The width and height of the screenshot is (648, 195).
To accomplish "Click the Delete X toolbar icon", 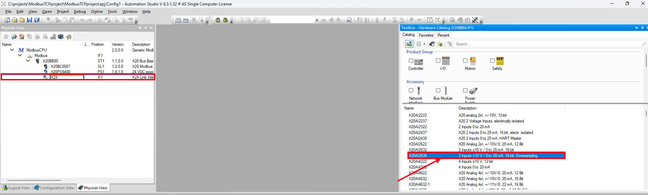I will click(x=100, y=20).
